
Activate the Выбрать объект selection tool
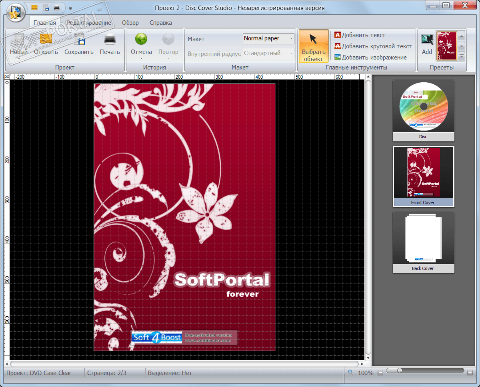pos(314,46)
